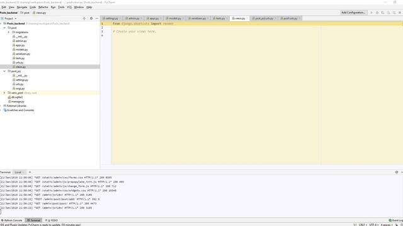Viewport: 403px width, 226px height.
Task: Close the models.py editor tab
Action: pos(183,18)
